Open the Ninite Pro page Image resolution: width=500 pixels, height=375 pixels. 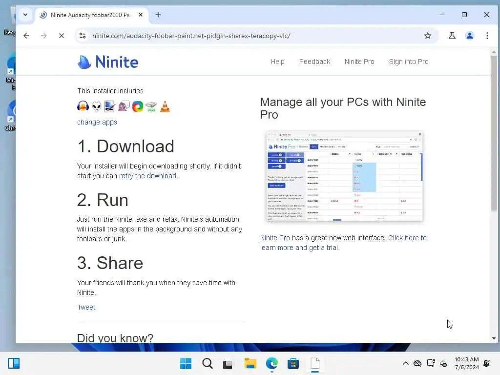tap(359, 62)
